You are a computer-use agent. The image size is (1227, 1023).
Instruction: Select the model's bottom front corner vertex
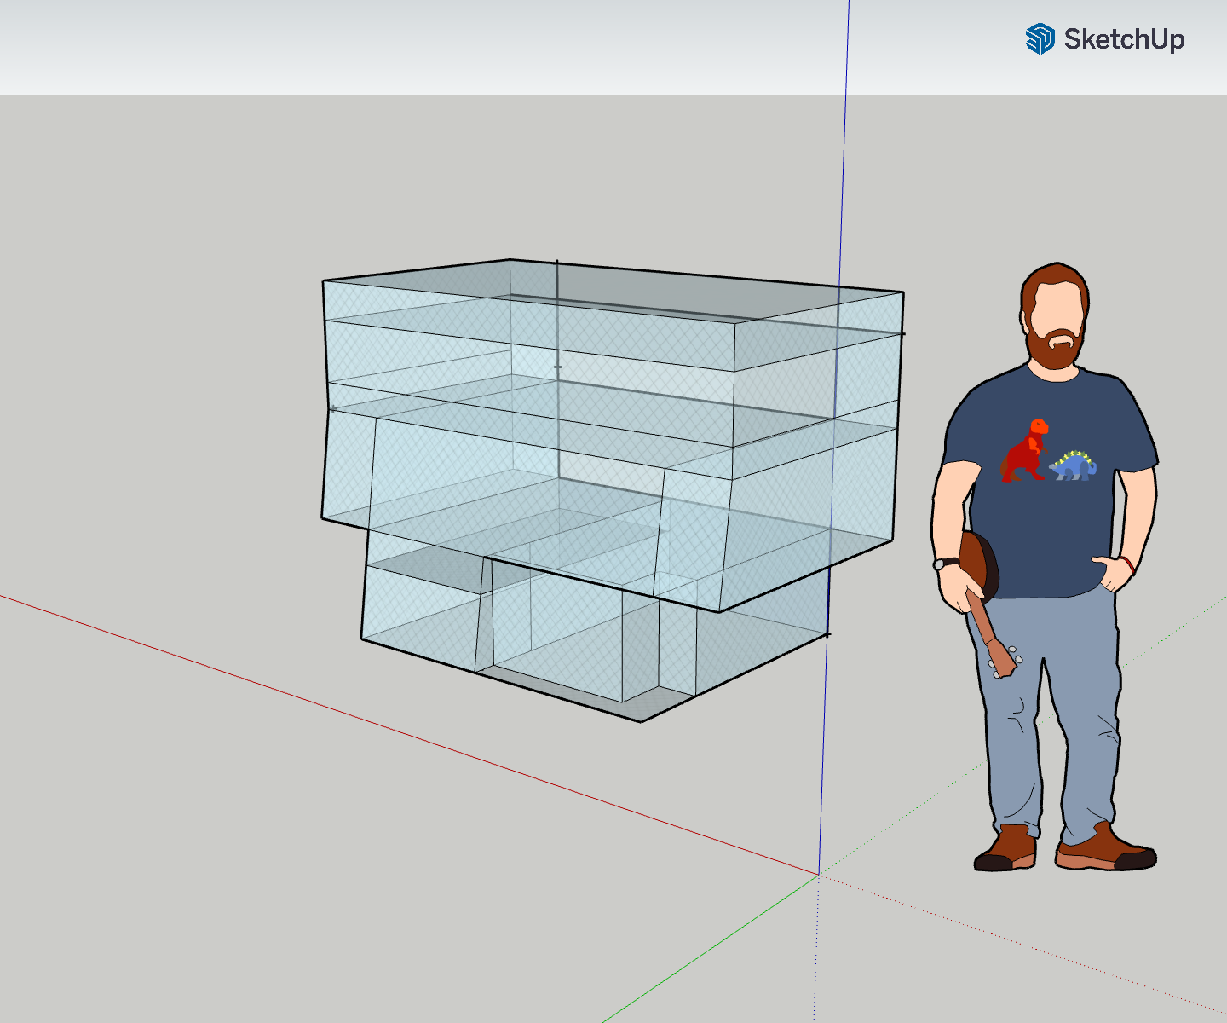642,721
